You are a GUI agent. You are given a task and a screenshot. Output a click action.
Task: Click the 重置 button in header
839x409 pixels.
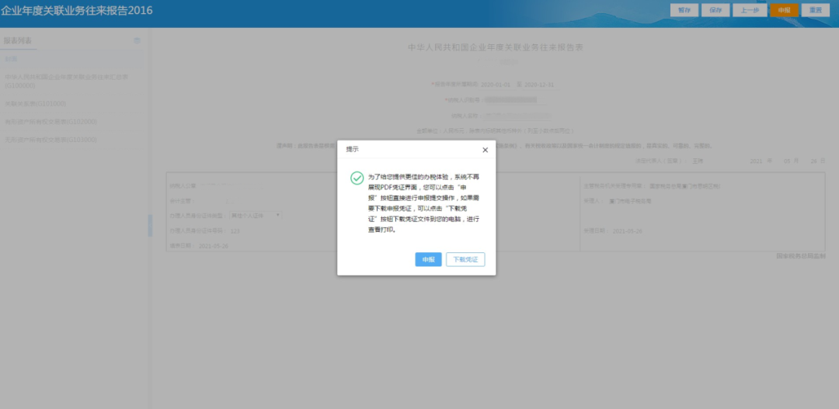click(816, 10)
